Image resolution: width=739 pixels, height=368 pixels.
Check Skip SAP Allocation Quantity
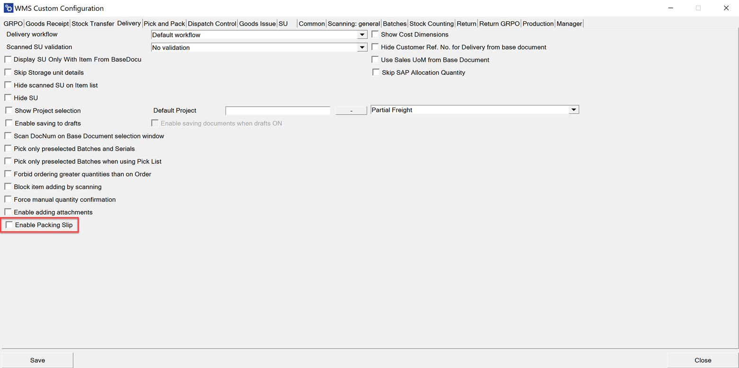[376, 72]
